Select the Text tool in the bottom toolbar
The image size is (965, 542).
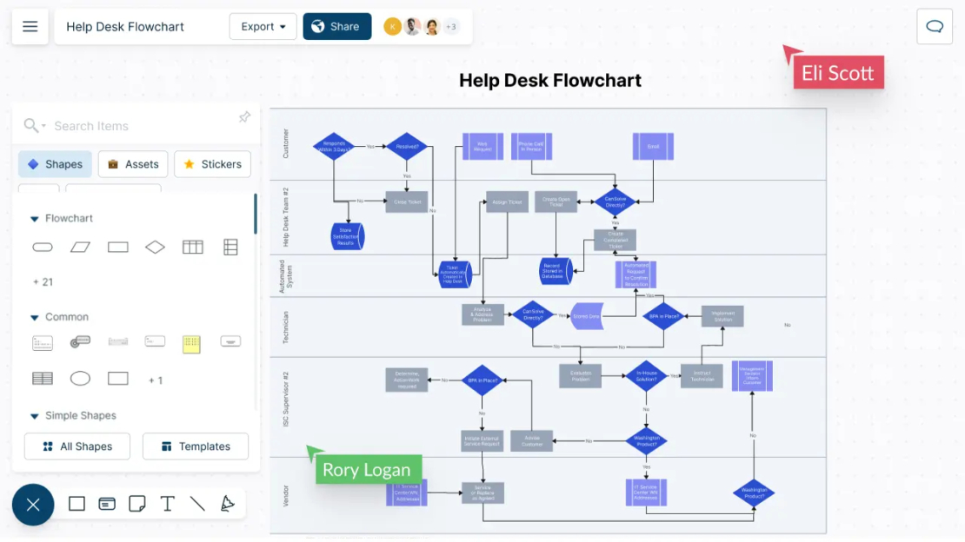(x=168, y=504)
